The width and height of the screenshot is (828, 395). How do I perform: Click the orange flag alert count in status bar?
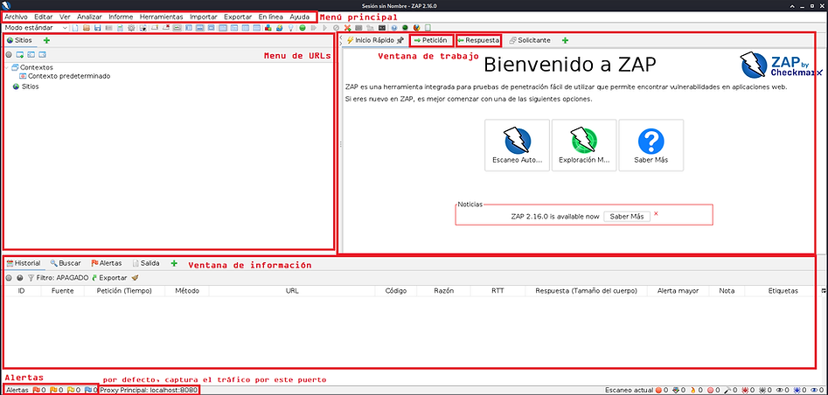(55, 391)
